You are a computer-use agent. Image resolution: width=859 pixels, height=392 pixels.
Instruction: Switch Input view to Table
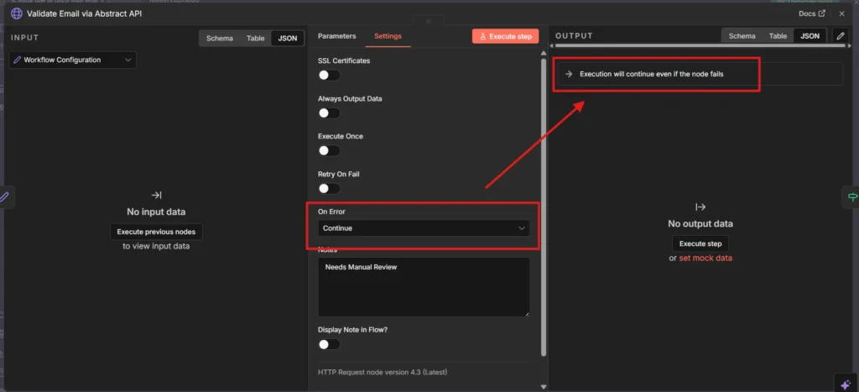click(x=255, y=39)
